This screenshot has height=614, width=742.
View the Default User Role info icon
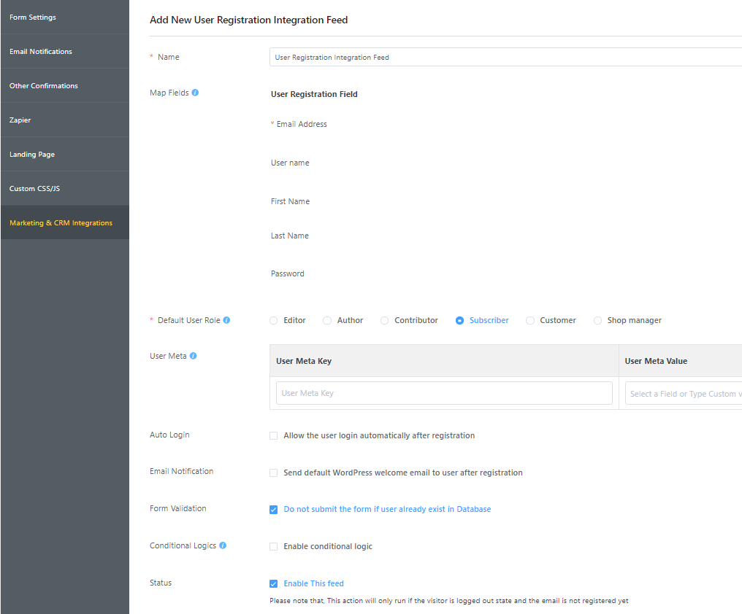pyautogui.click(x=226, y=319)
